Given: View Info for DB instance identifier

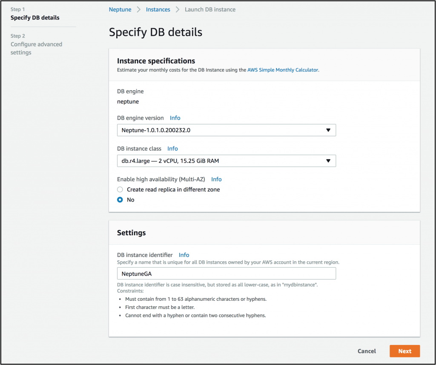Looking at the screenshot, I should pyautogui.click(x=184, y=255).
